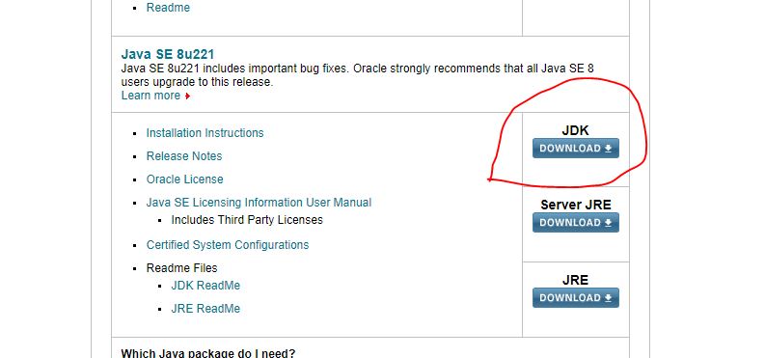Open the Learn more link
Viewport: 765px width, 358px height.
tap(150, 96)
